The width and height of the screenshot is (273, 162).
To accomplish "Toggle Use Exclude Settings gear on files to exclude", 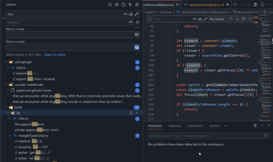I will coord(136,47).
